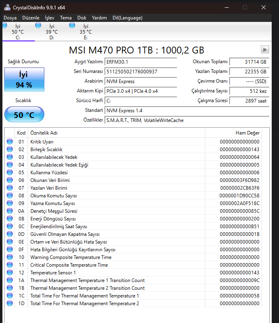This screenshot has width=279, height=323.
Task: Click the Çevirme Oranı value ---- (SSD)
Action: pyautogui.click(x=249, y=81)
